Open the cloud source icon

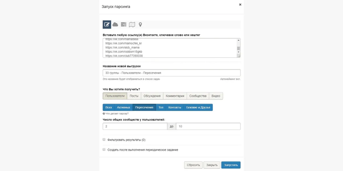pos(115,25)
